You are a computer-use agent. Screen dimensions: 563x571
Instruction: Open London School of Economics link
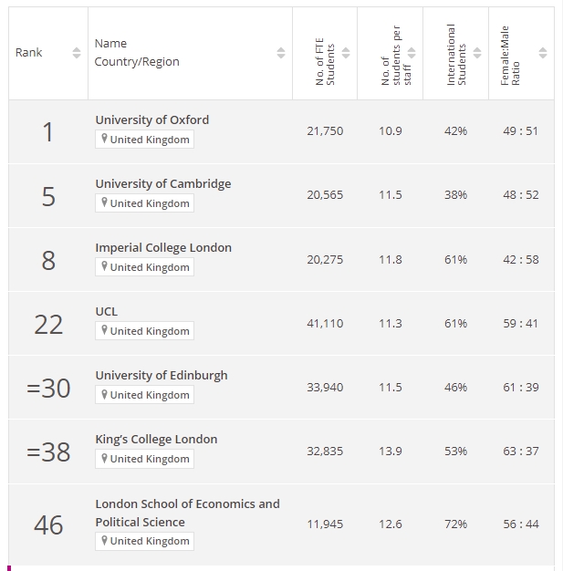[187, 514]
